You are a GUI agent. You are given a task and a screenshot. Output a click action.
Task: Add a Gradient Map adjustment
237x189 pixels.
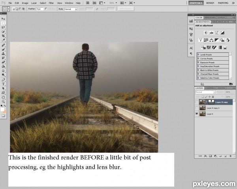(x=220, y=48)
